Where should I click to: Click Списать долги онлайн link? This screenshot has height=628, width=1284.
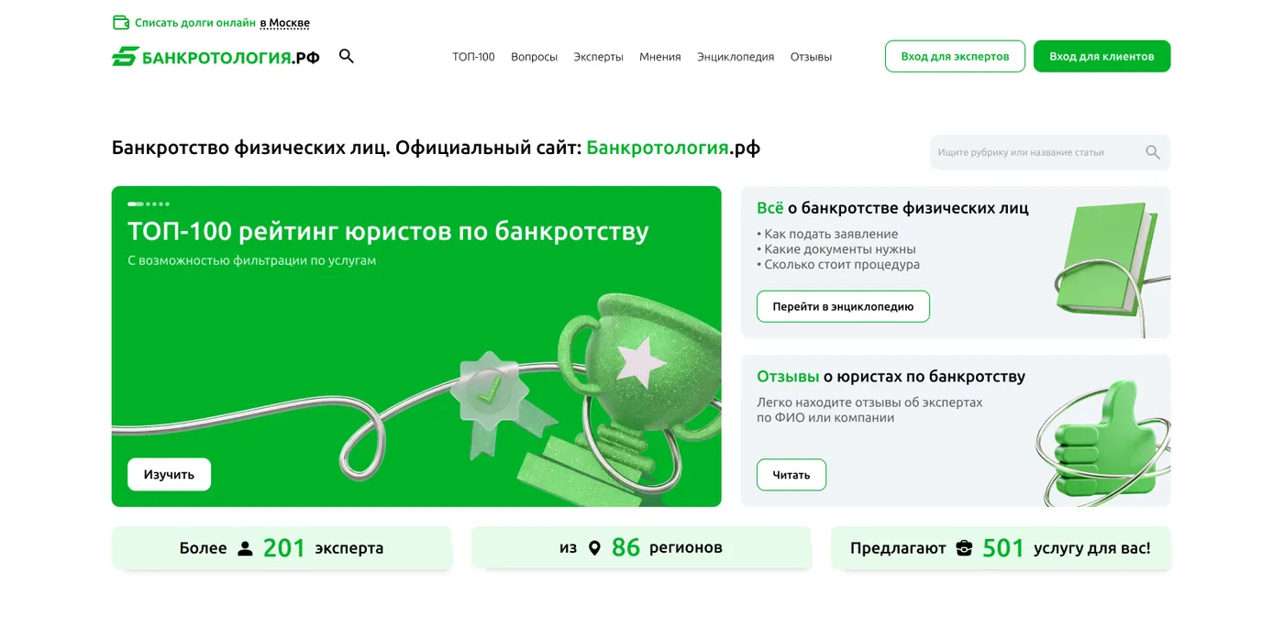[x=195, y=23]
